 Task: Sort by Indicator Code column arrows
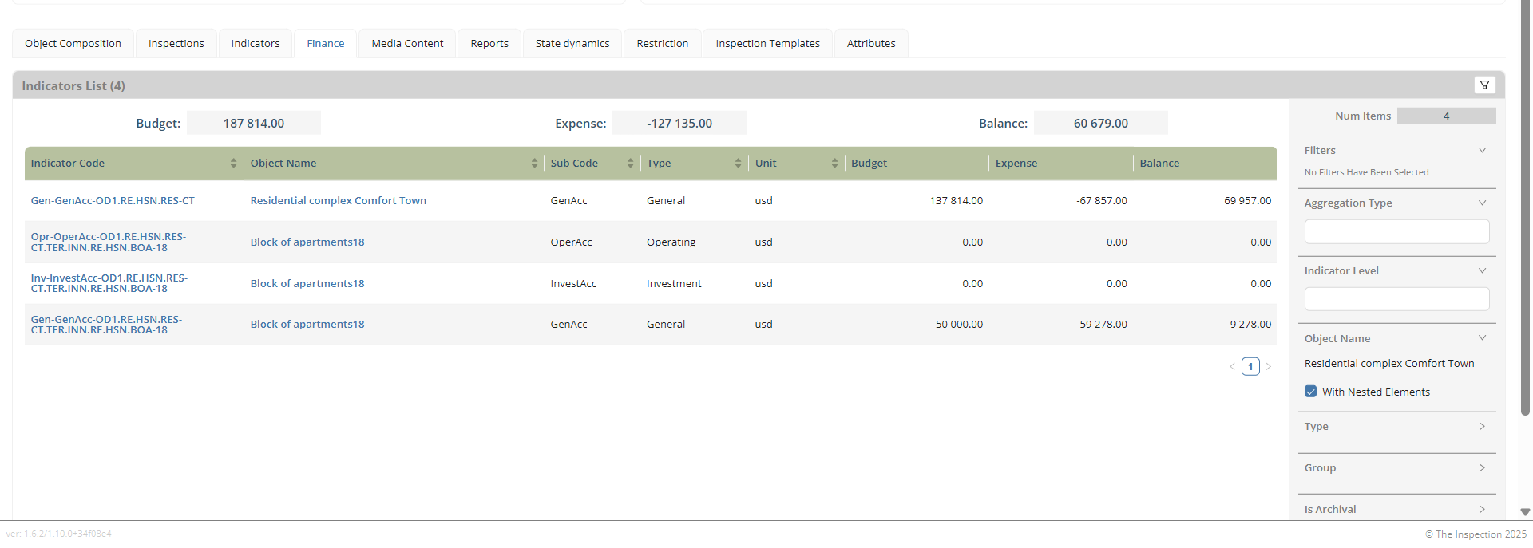[233, 164]
